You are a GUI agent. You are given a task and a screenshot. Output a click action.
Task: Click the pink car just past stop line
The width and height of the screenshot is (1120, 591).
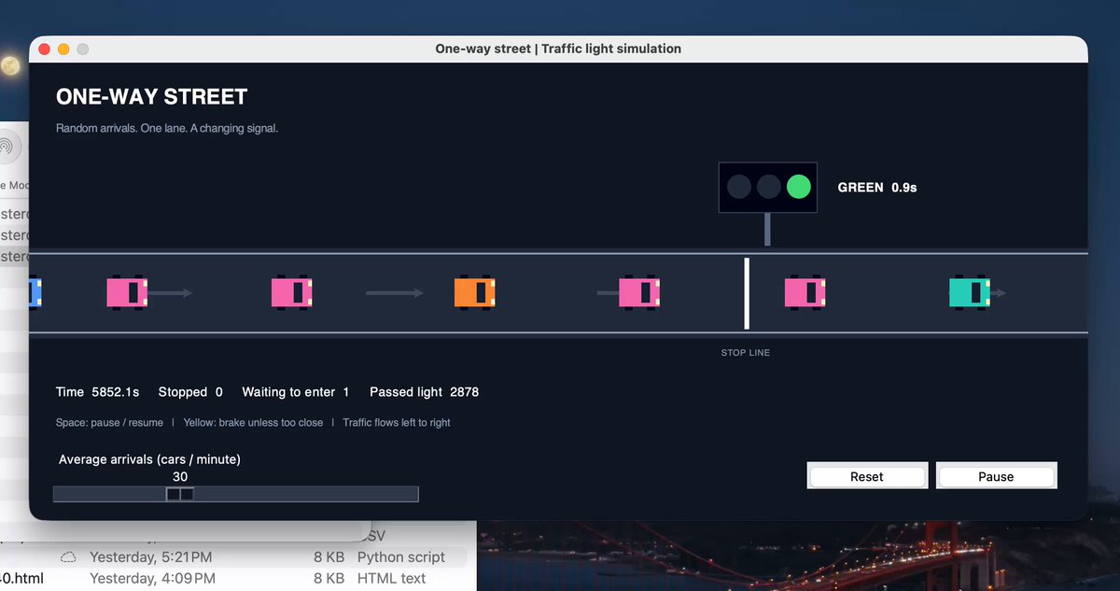[805, 292]
